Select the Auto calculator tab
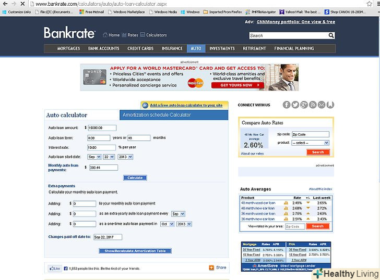The image size is (380, 280). (82, 115)
